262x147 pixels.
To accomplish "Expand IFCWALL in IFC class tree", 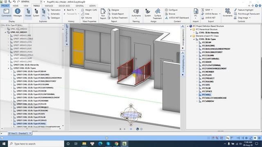I will coord(197,95).
